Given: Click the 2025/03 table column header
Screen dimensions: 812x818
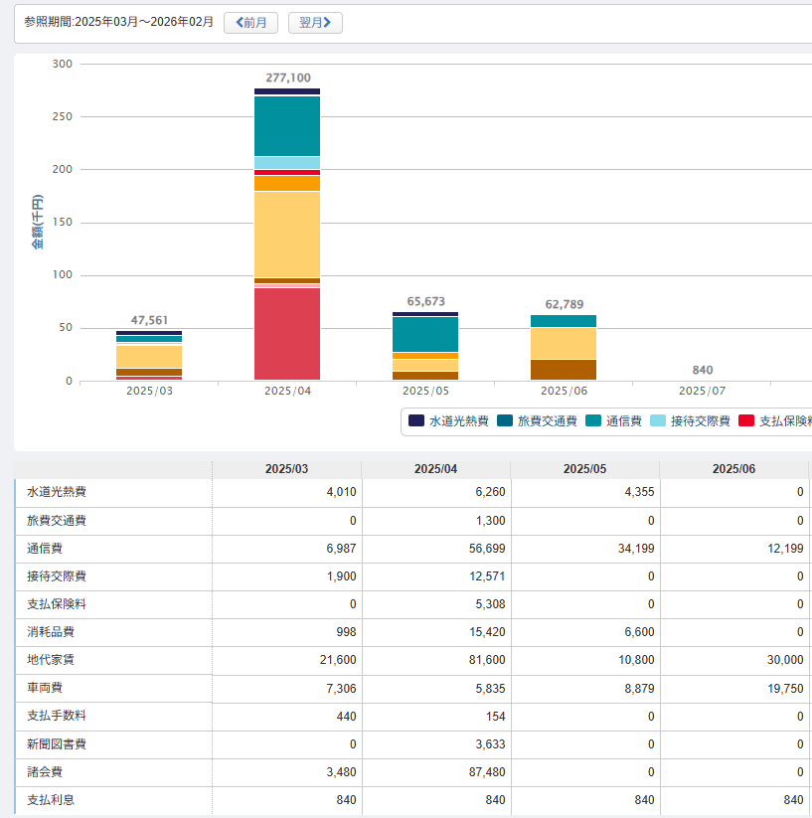Looking at the screenshot, I should 286,469.
